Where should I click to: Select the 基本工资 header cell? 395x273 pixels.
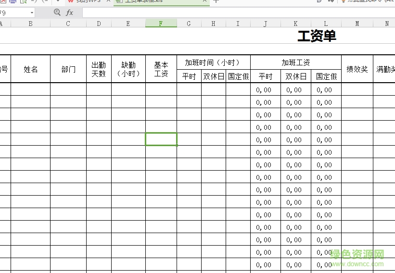(161, 69)
